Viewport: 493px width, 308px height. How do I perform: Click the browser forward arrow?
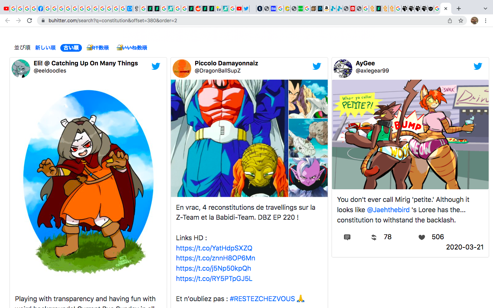pyautogui.click(x=18, y=21)
